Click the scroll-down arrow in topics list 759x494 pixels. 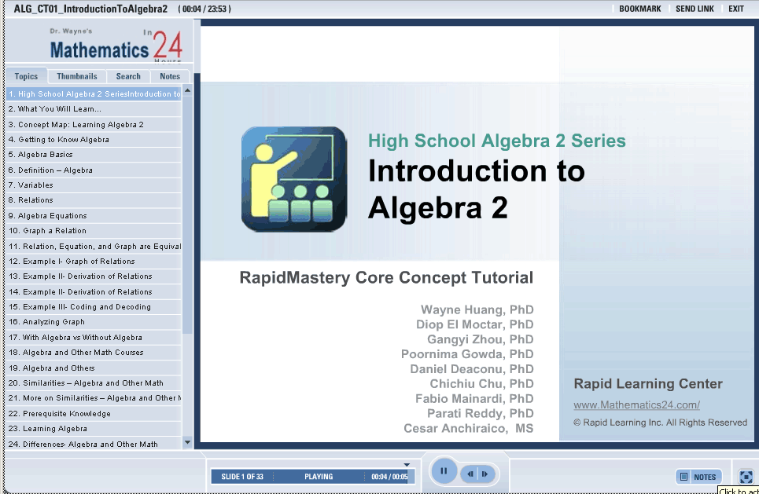click(x=187, y=441)
